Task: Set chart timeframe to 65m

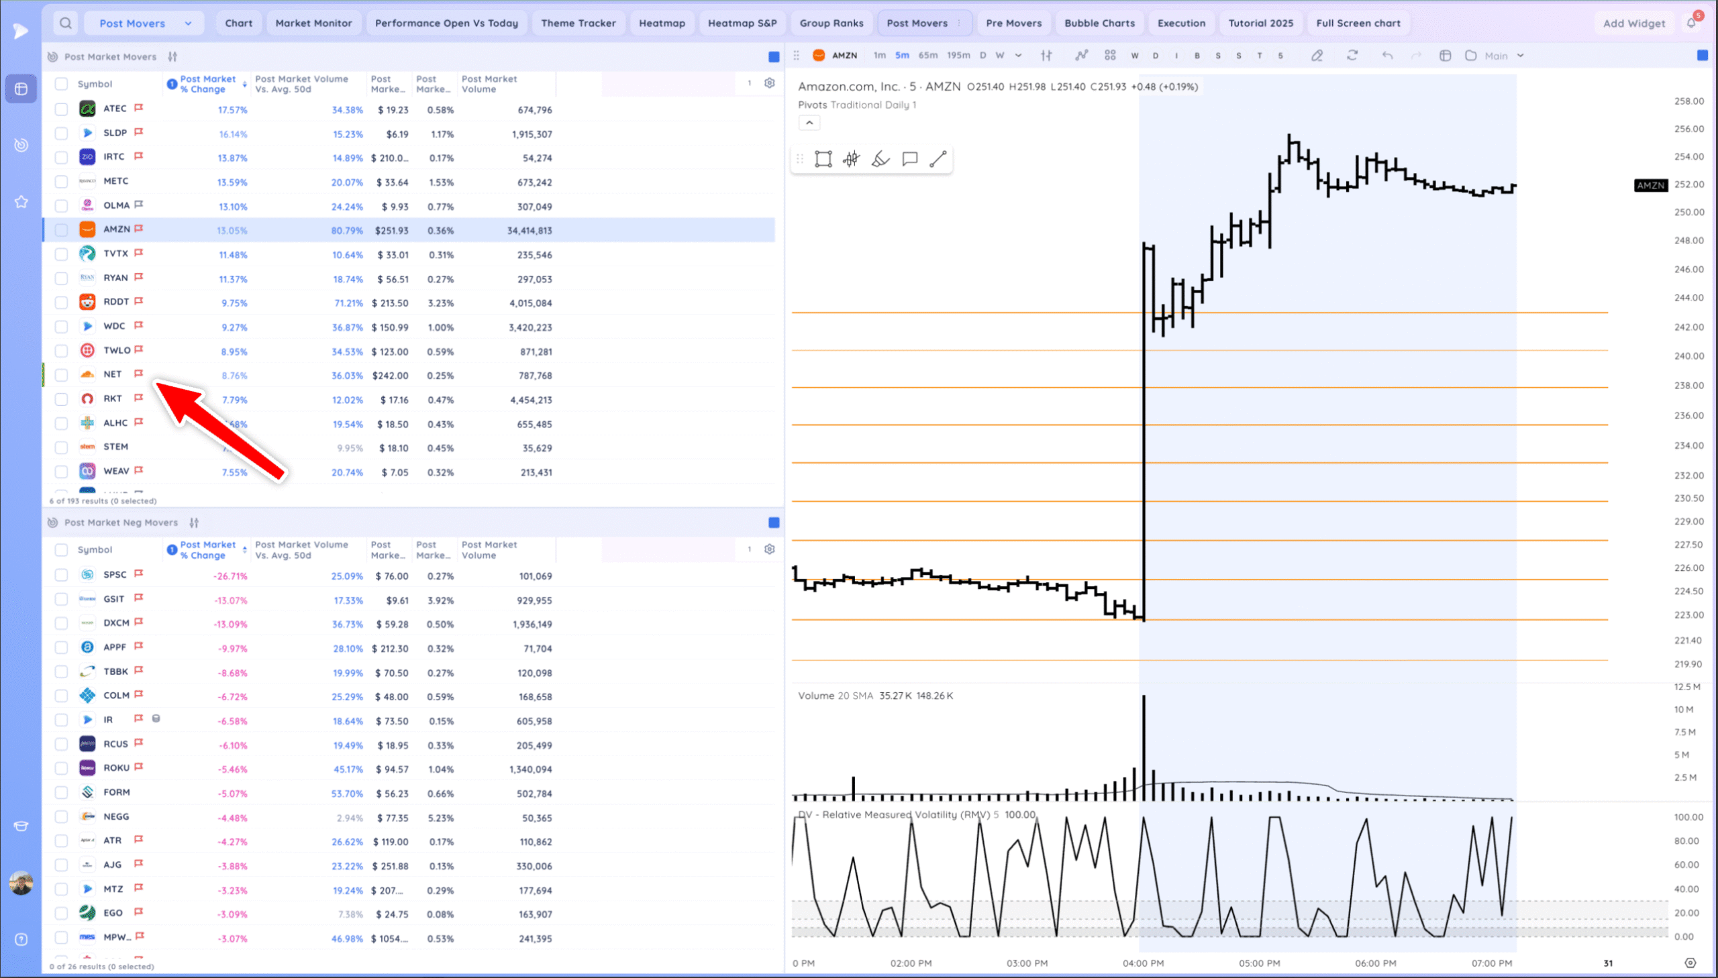Action: coord(928,56)
